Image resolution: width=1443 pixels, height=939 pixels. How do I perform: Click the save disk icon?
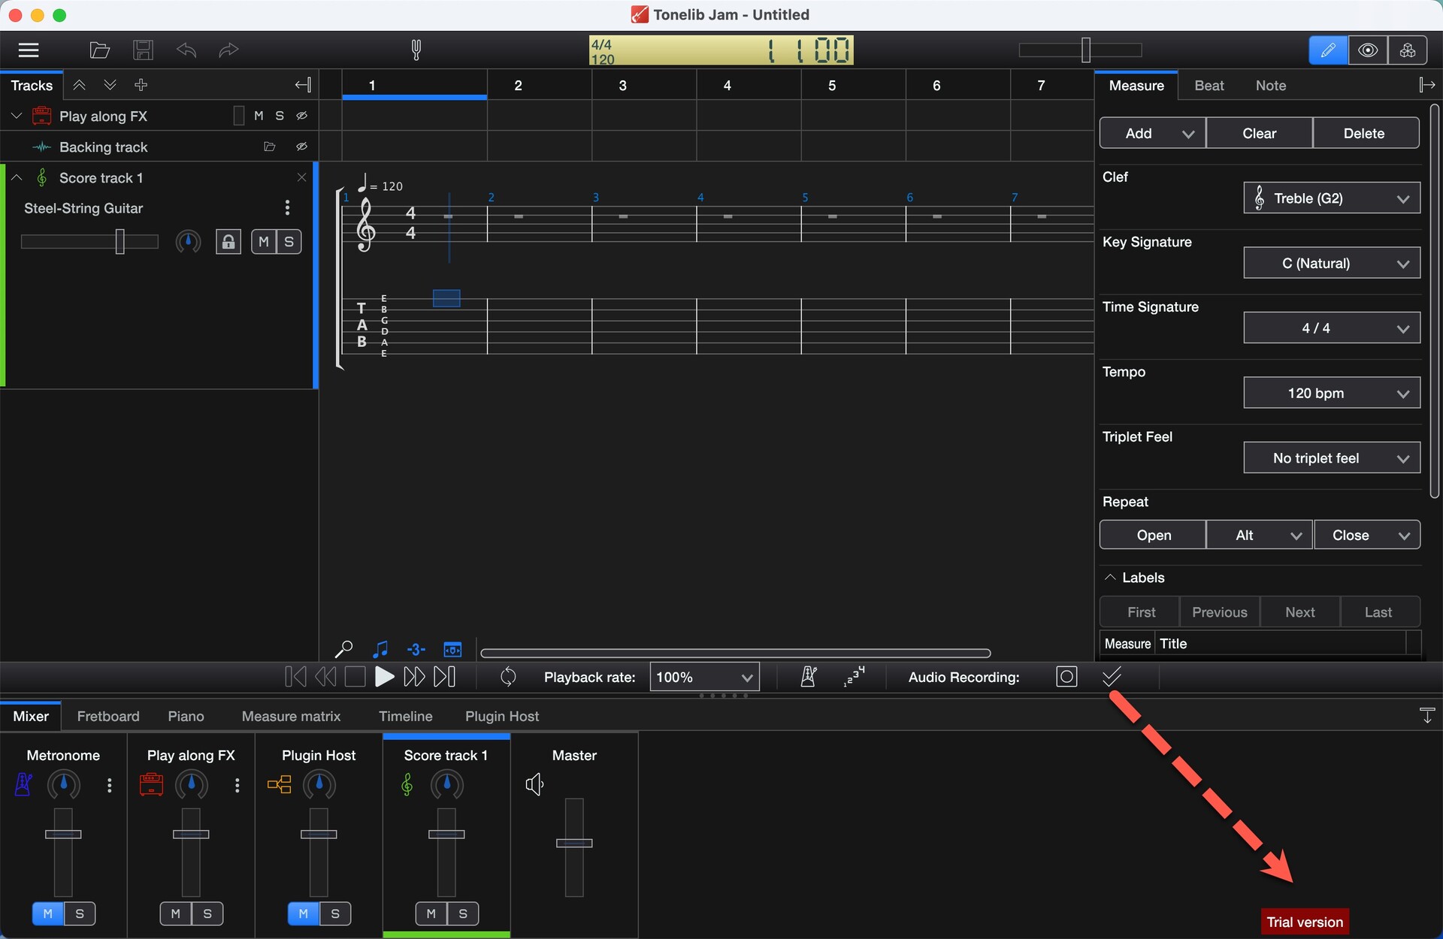(x=143, y=50)
